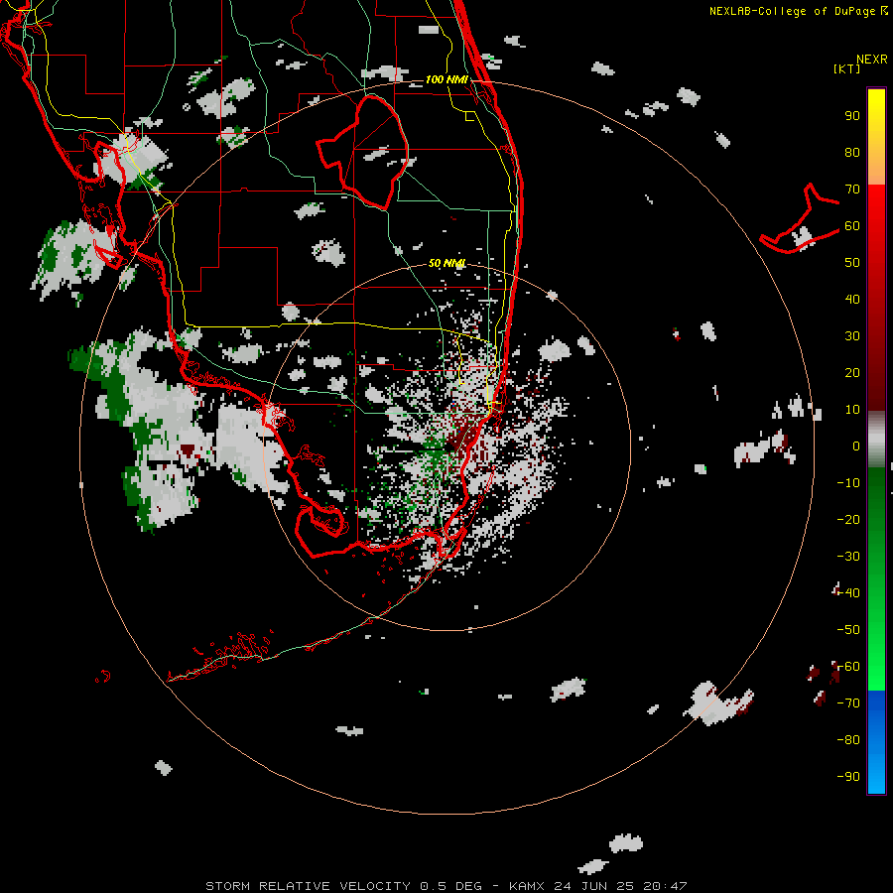The image size is (893, 893).
Task: Click the KAMX station identifier in footer
Action: coord(527,886)
